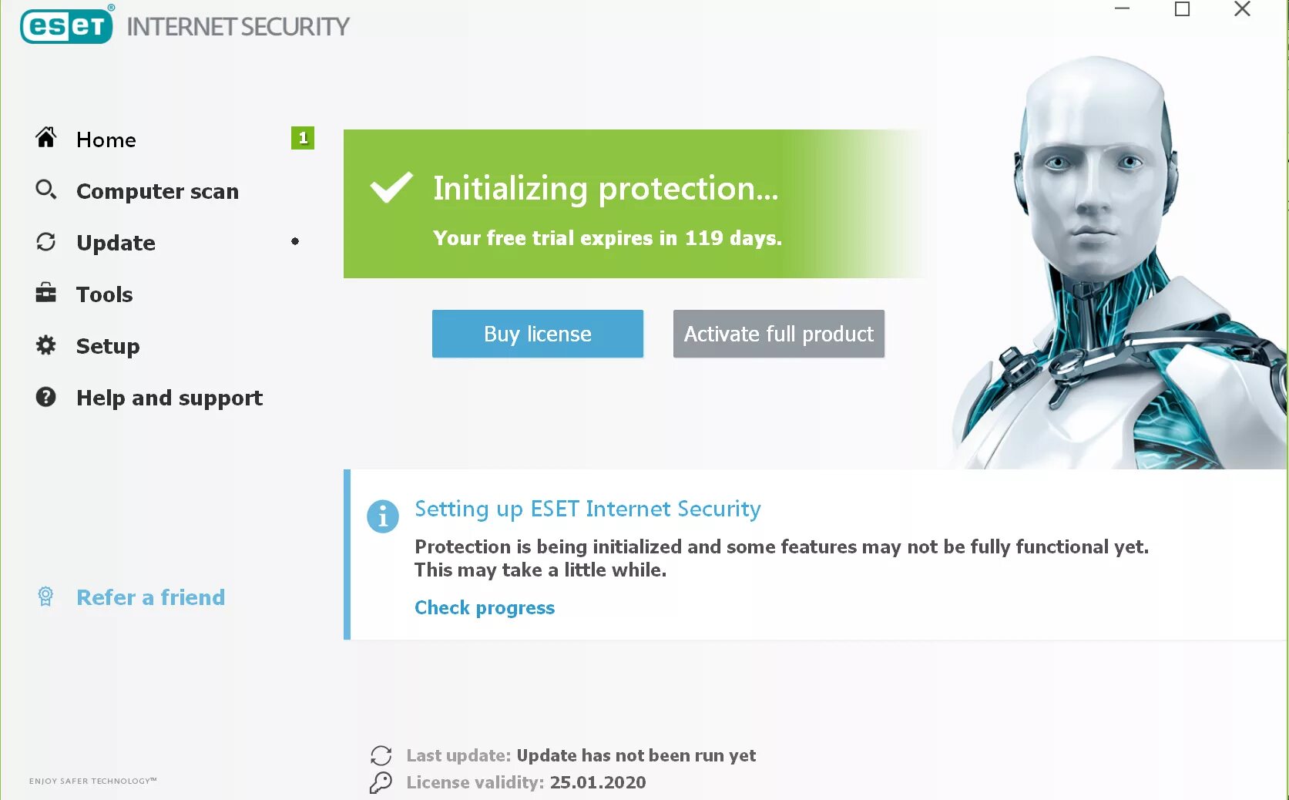1289x800 pixels.
Task: Click the blue info circle icon
Action: click(x=383, y=516)
